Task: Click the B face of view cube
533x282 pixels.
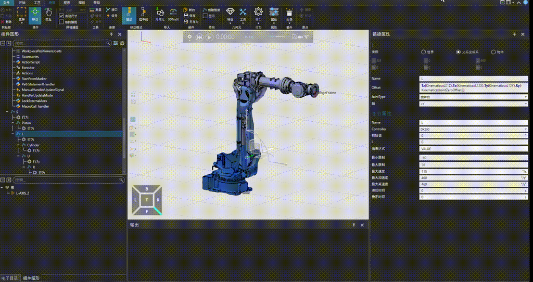Action: [x=147, y=189]
